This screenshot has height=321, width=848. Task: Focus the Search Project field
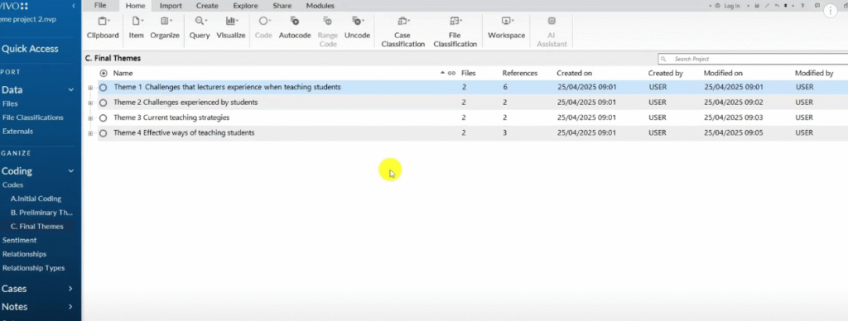(753, 59)
